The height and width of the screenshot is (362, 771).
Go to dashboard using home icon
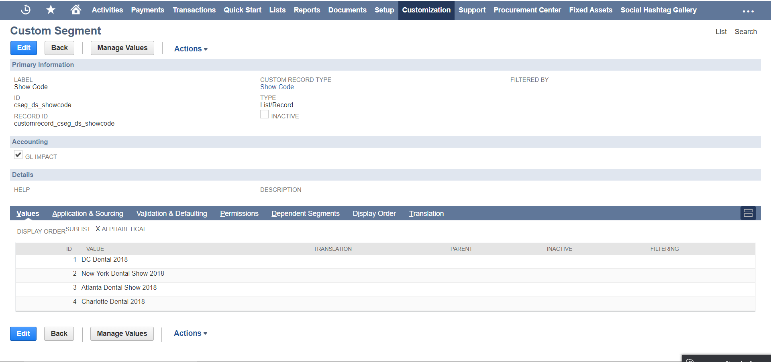(x=75, y=10)
